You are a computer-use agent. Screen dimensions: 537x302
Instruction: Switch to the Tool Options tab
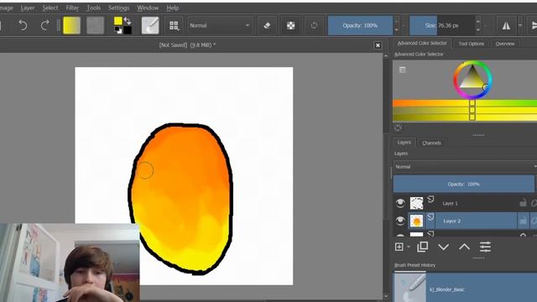(x=472, y=44)
